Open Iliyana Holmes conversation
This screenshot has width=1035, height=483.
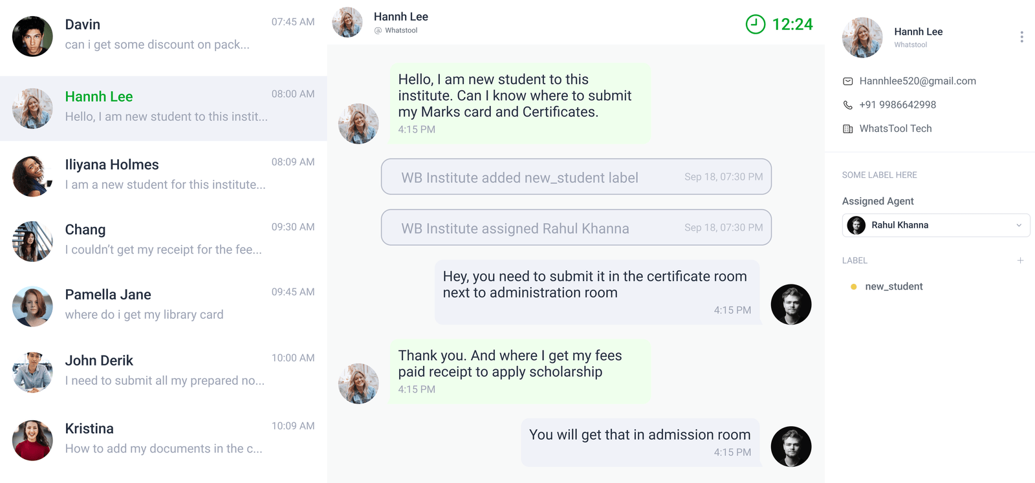point(163,175)
